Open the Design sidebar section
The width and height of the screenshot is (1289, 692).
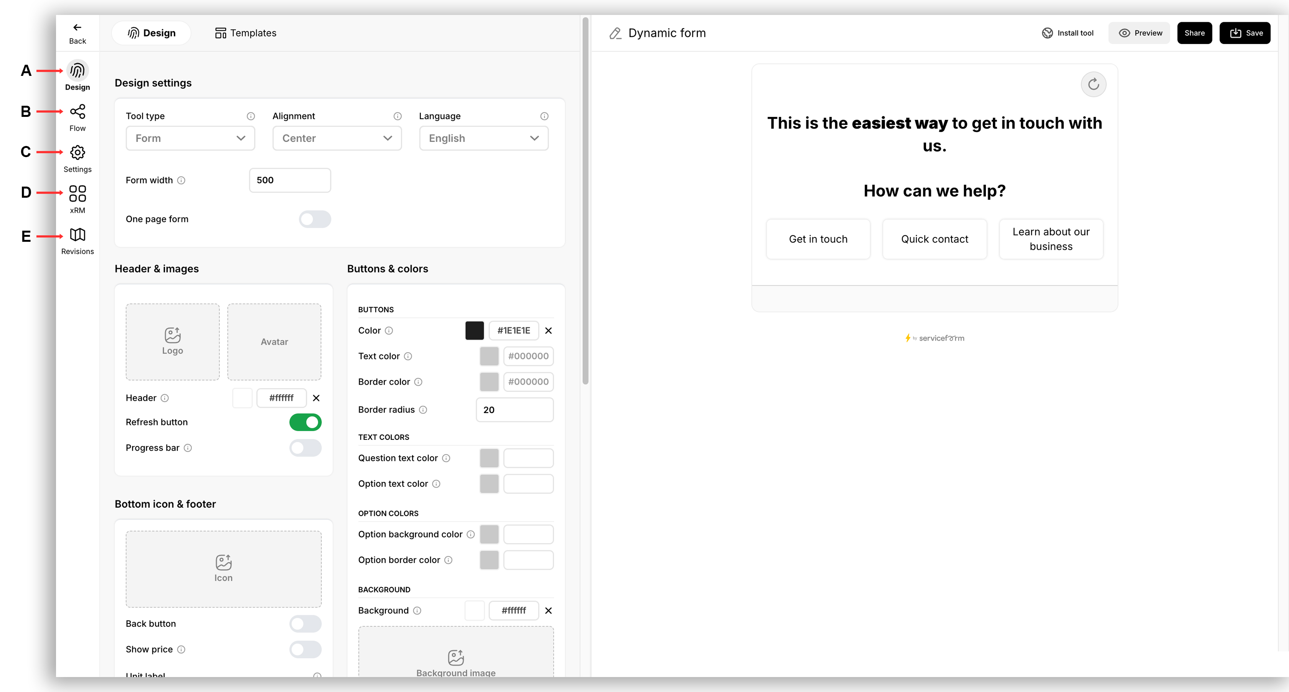click(77, 76)
